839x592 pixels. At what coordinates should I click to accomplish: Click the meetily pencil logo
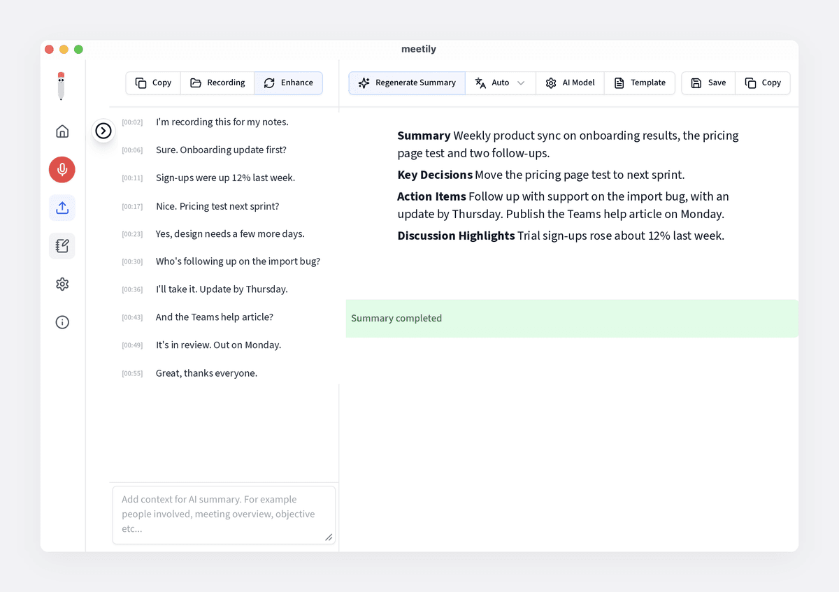pyautogui.click(x=62, y=86)
